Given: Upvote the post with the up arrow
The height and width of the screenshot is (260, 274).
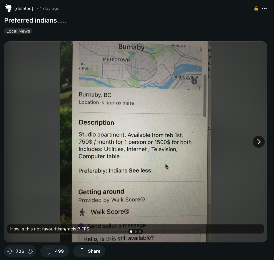Looking at the screenshot, I should [10, 251].
